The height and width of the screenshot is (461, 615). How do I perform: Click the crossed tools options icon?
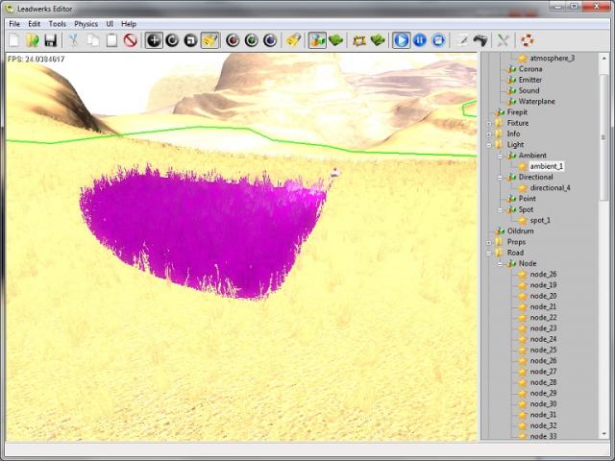(x=503, y=40)
